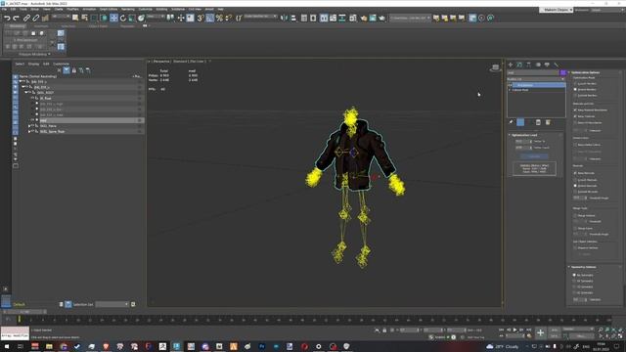Toggle the Percent Snap icon
626x352 pixels.
(219, 18)
